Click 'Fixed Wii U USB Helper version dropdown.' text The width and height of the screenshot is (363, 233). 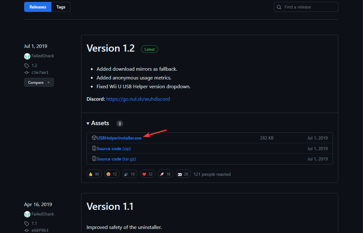point(143,87)
